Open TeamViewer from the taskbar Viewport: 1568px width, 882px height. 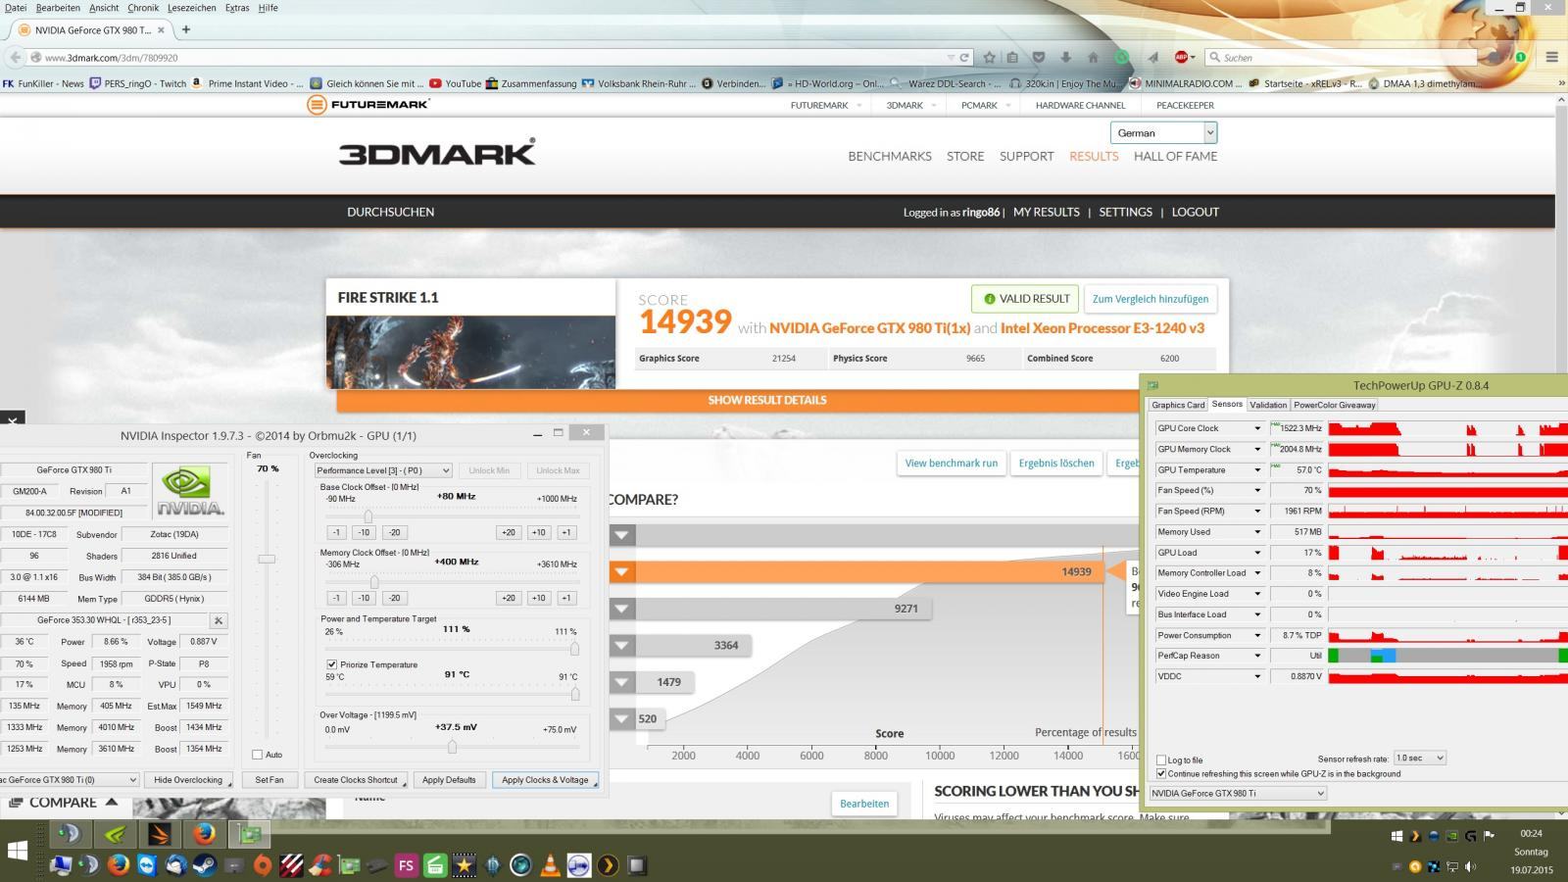pyautogui.click(x=147, y=865)
